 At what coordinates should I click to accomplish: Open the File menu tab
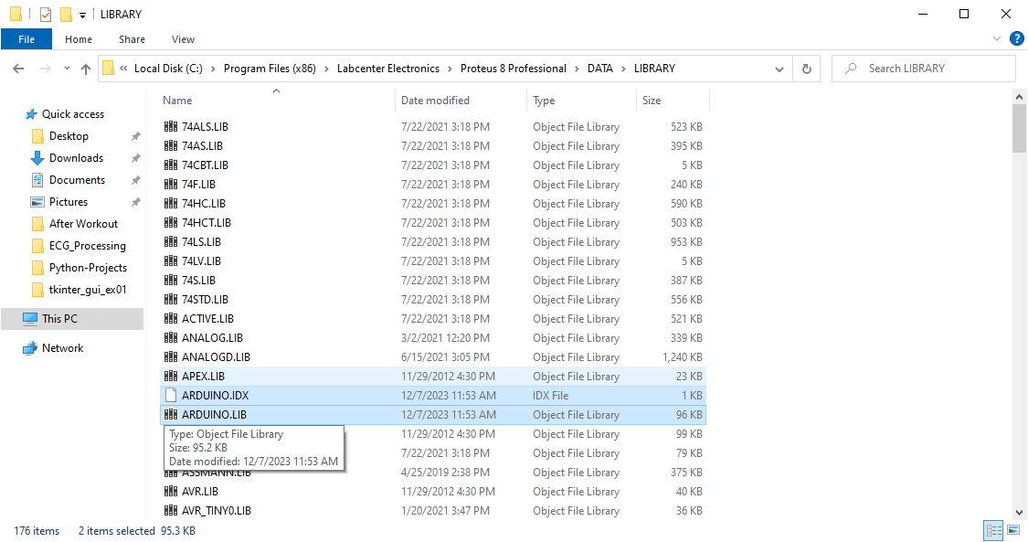tap(26, 39)
